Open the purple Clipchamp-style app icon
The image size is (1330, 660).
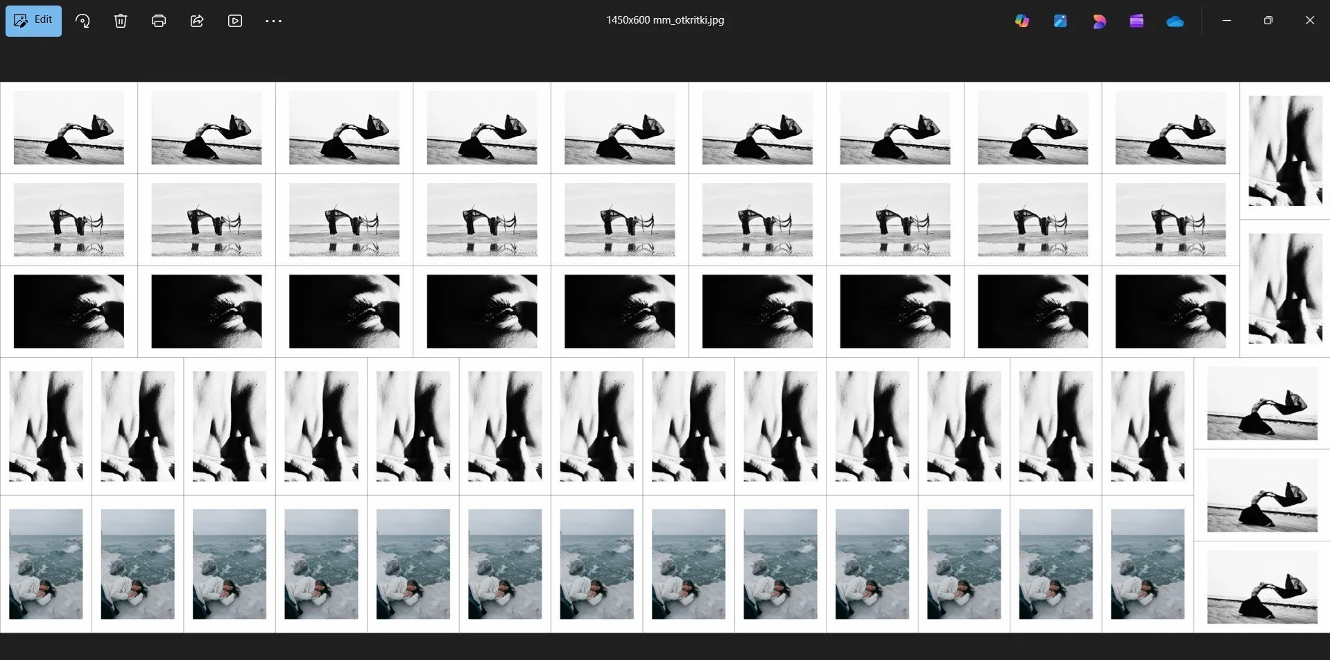[x=1137, y=21]
